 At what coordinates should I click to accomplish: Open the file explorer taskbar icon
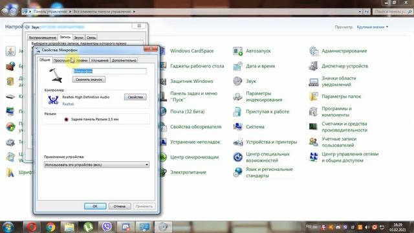[x=69, y=227]
